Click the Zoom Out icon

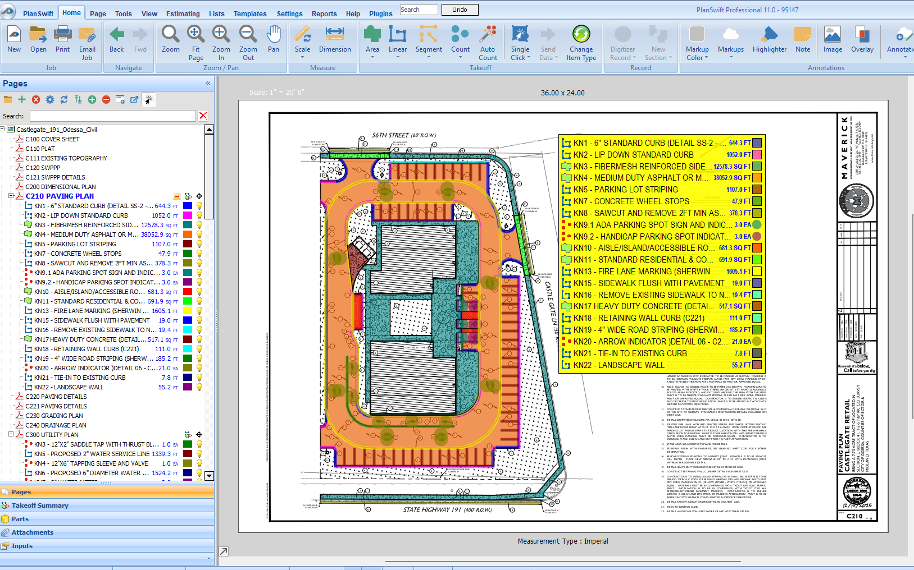click(x=248, y=35)
